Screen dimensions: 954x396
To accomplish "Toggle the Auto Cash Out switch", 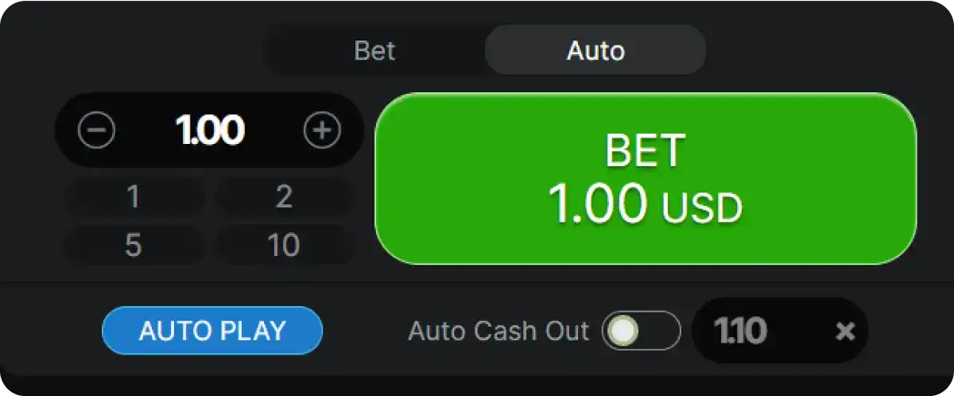I will pos(641,331).
